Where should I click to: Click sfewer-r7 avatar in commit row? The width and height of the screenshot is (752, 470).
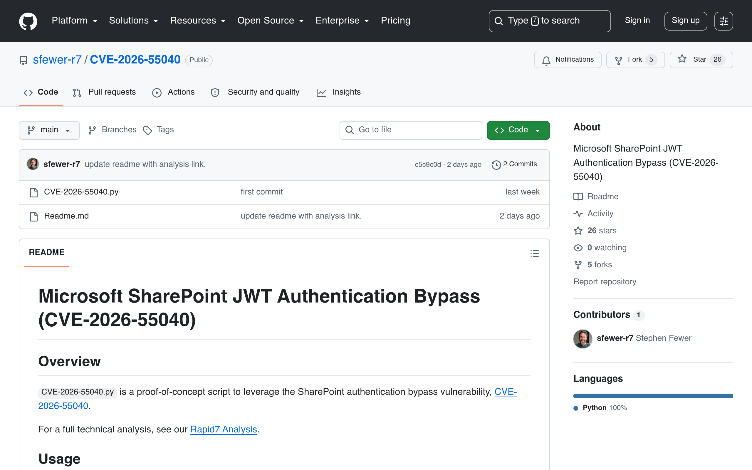(33, 164)
